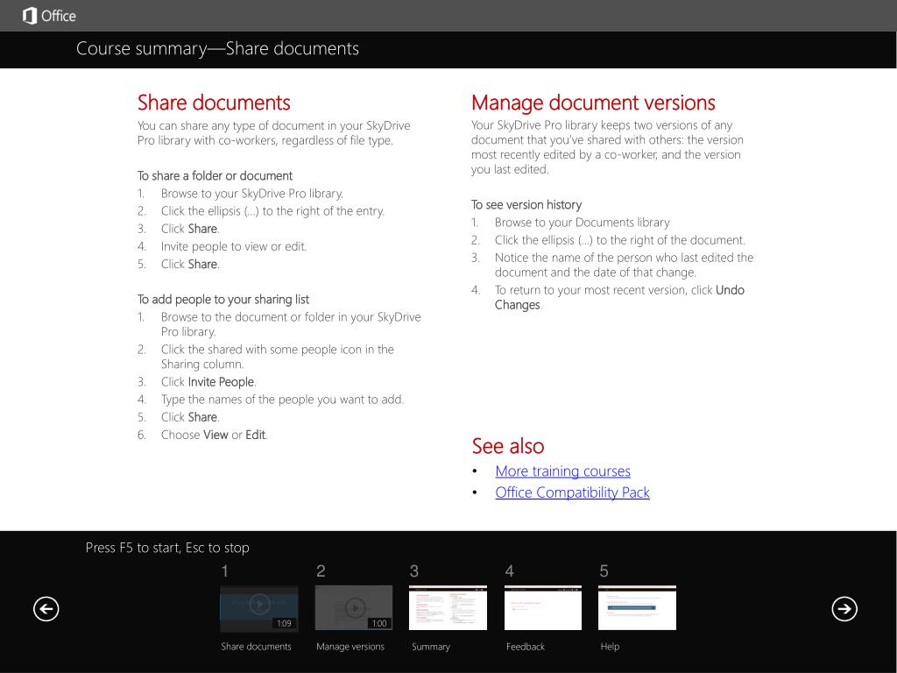Viewport: 897px width, 673px height.
Task: Open the Summary slide thumbnail
Action: point(448,608)
